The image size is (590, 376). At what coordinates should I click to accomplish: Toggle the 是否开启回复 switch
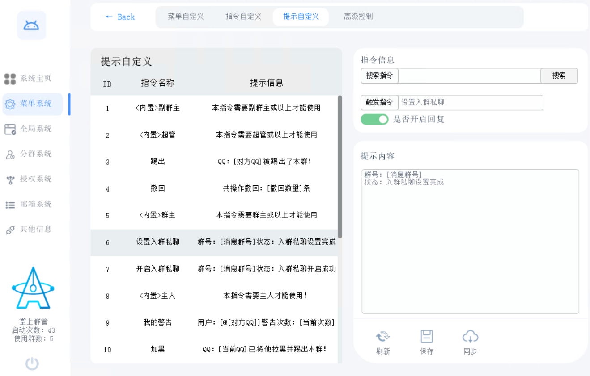pos(375,119)
